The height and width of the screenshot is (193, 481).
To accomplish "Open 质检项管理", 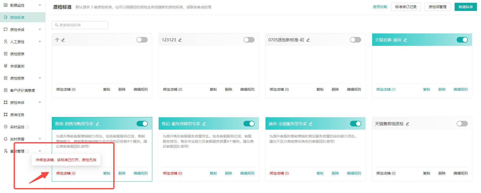I will [x=438, y=7].
